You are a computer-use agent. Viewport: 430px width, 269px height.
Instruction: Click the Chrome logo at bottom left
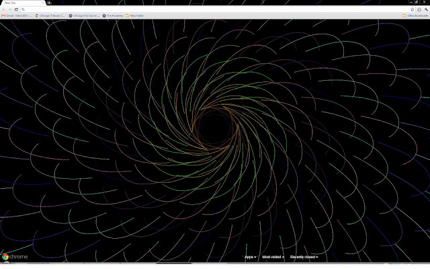coord(15,257)
